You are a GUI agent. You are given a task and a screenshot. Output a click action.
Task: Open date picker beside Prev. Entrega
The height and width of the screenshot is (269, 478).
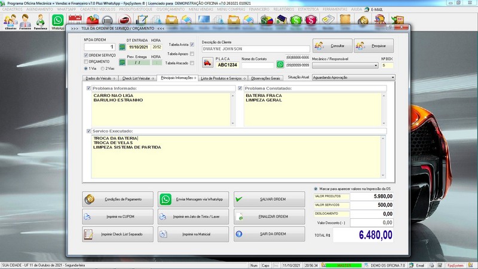[122, 62]
